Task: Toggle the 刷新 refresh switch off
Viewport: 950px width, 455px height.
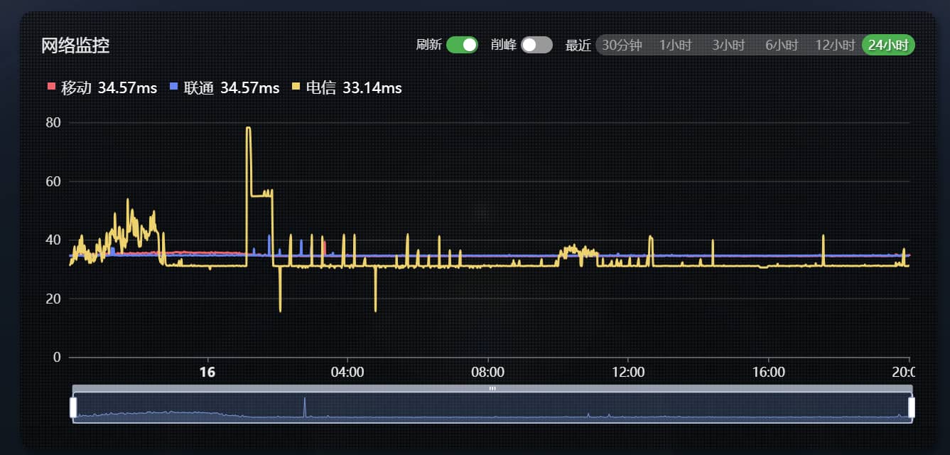Action: tap(462, 45)
